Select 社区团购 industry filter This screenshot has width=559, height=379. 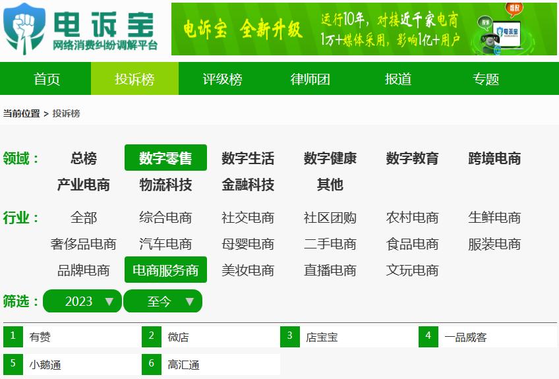(x=330, y=218)
